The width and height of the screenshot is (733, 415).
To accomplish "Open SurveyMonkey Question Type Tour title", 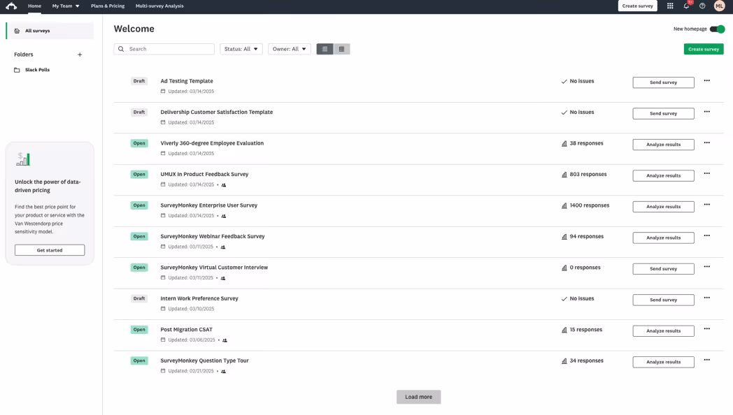I will click(204, 361).
